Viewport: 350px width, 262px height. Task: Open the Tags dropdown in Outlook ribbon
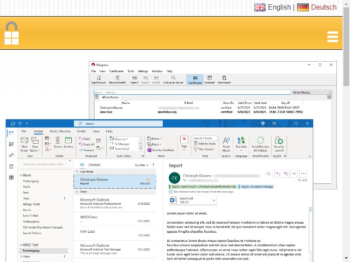tap(184, 143)
